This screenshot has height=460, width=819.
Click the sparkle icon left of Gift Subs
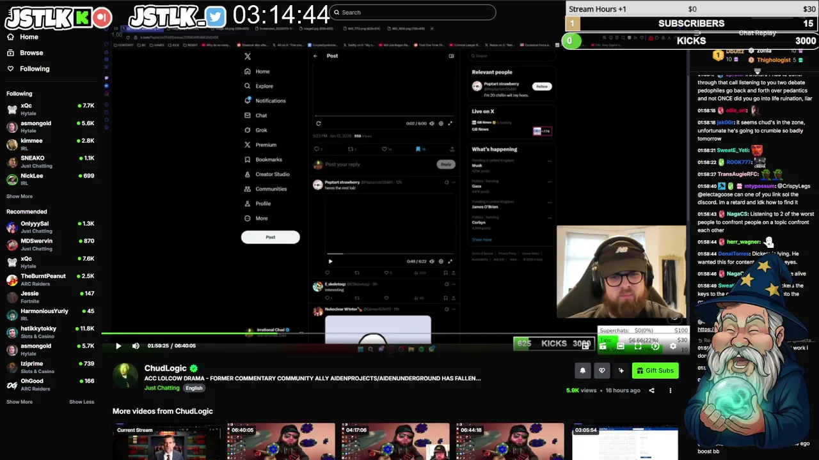(621, 371)
